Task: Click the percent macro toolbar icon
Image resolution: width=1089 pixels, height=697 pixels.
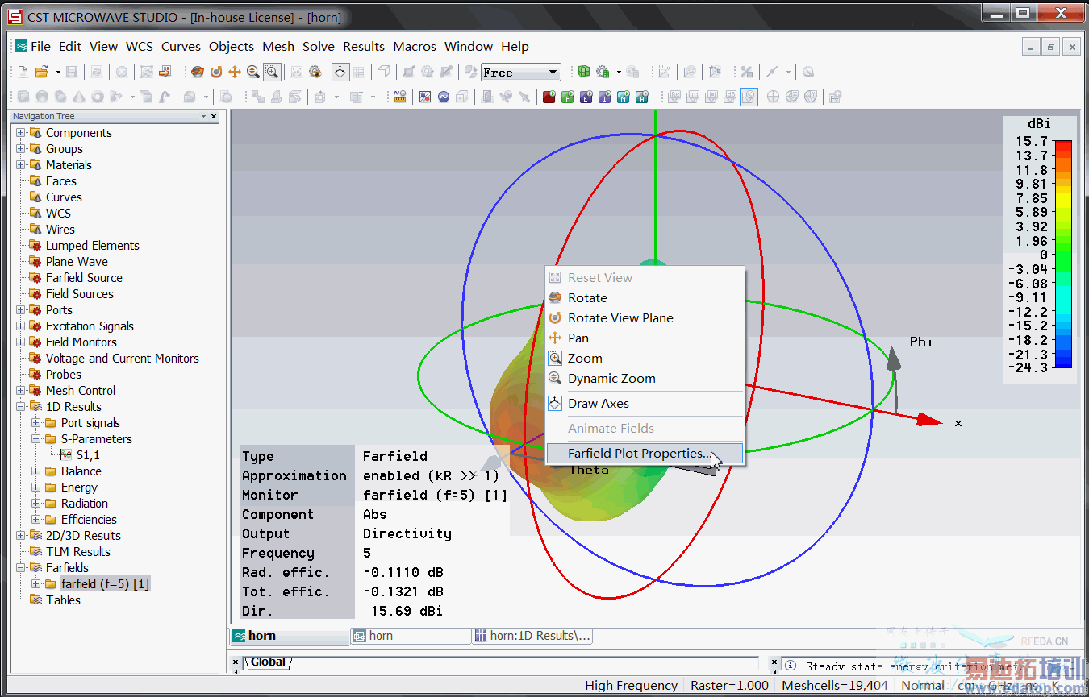Action: [747, 72]
